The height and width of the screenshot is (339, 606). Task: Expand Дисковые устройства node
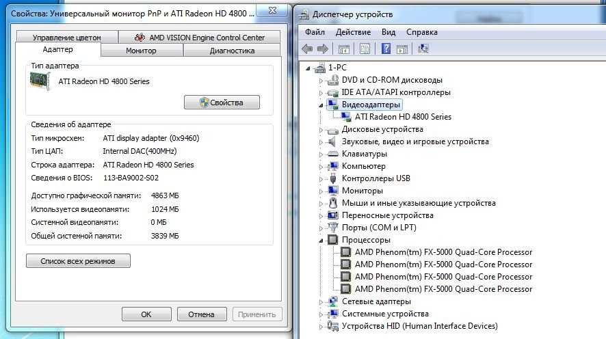coord(321,130)
